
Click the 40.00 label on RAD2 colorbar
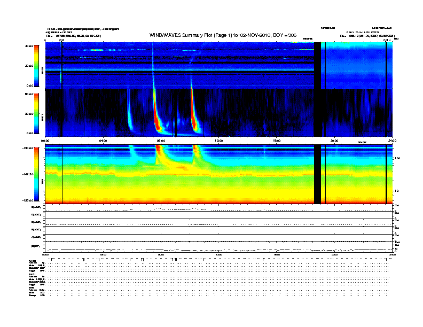[x=29, y=46]
